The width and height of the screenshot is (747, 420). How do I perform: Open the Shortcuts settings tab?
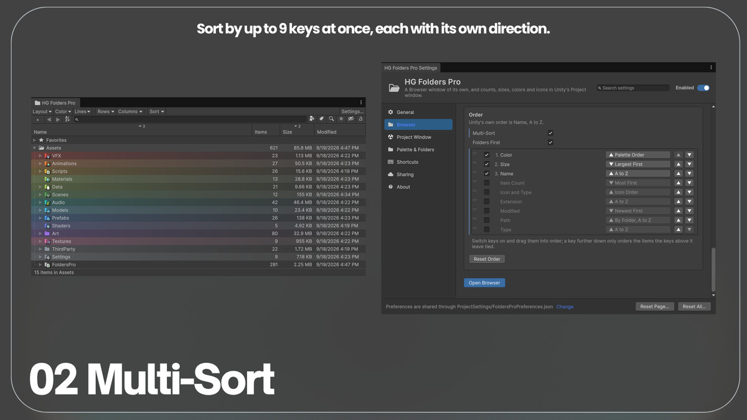tap(418, 162)
